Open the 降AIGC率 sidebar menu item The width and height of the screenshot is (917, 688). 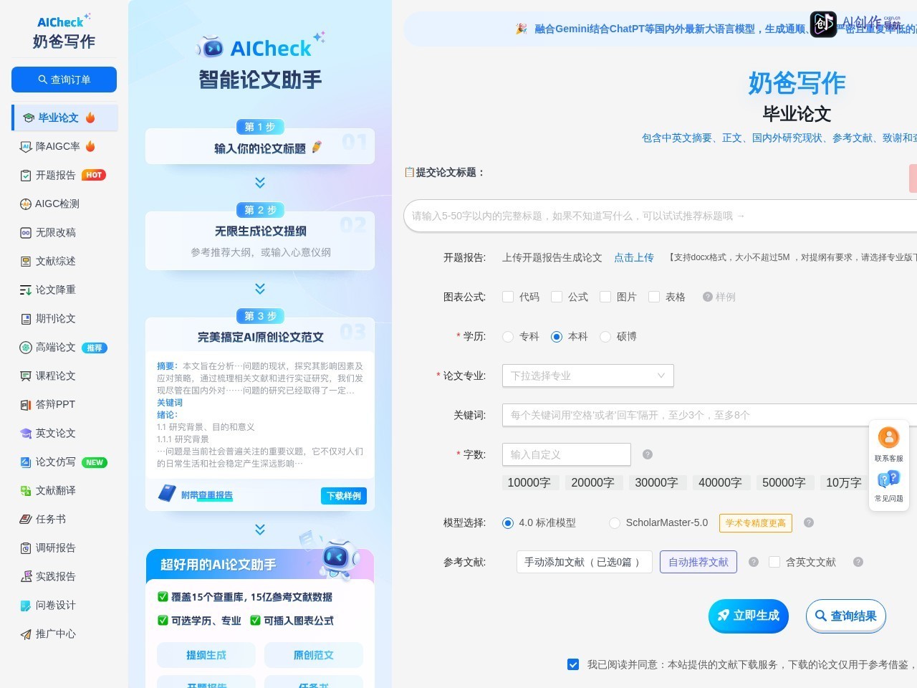(64, 146)
